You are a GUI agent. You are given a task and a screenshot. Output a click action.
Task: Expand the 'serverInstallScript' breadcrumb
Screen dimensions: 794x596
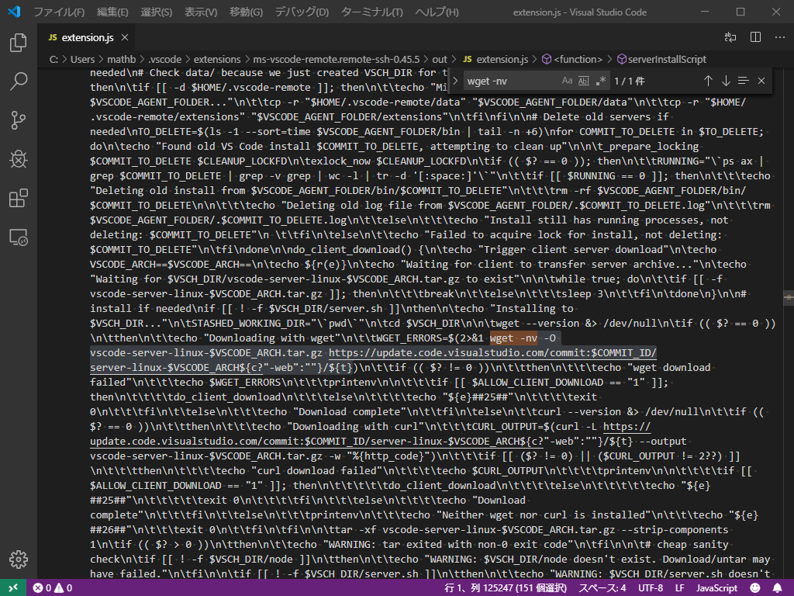pyautogui.click(x=661, y=59)
